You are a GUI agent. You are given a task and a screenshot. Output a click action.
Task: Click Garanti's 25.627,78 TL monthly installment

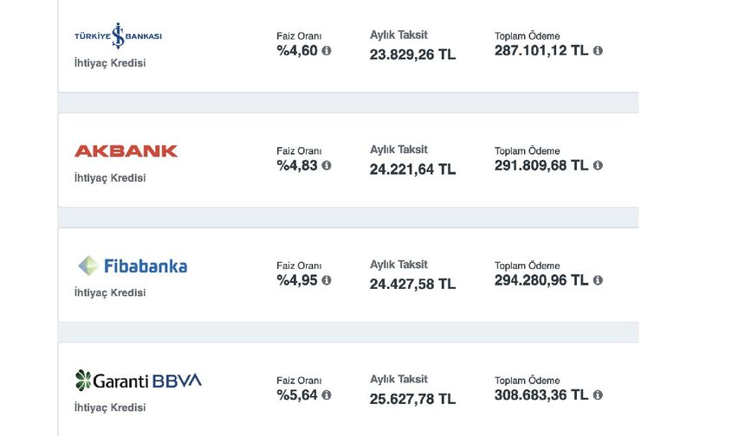pos(412,399)
